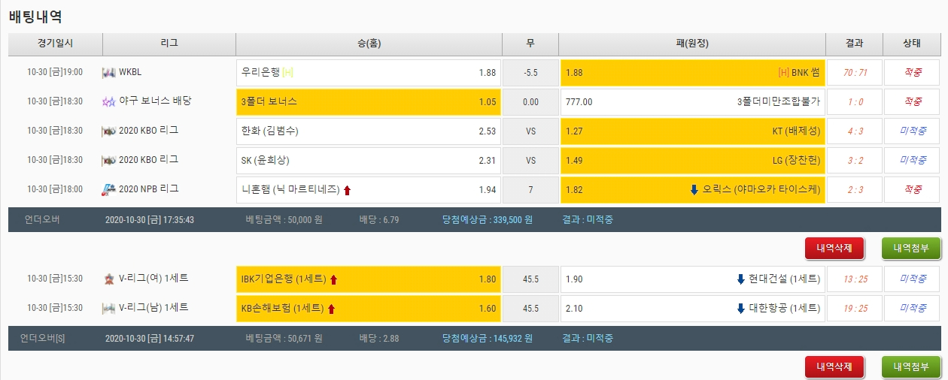Click the 2020 NPB 리그 league icon
Screen dimensions: 948x380
coord(108,189)
